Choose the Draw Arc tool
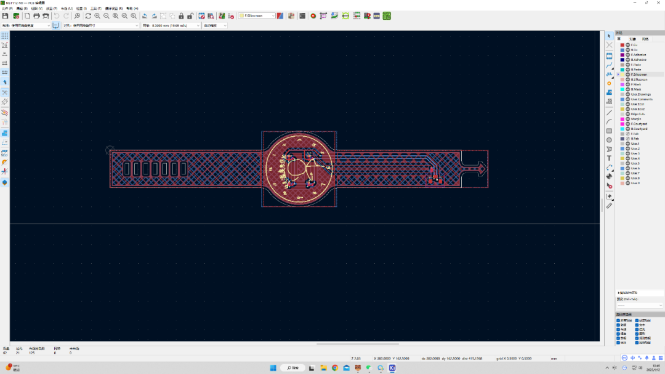This screenshot has width=665, height=374. tap(609, 122)
